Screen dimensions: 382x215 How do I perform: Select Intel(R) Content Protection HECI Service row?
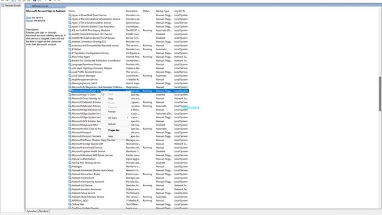(x=129, y=34)
